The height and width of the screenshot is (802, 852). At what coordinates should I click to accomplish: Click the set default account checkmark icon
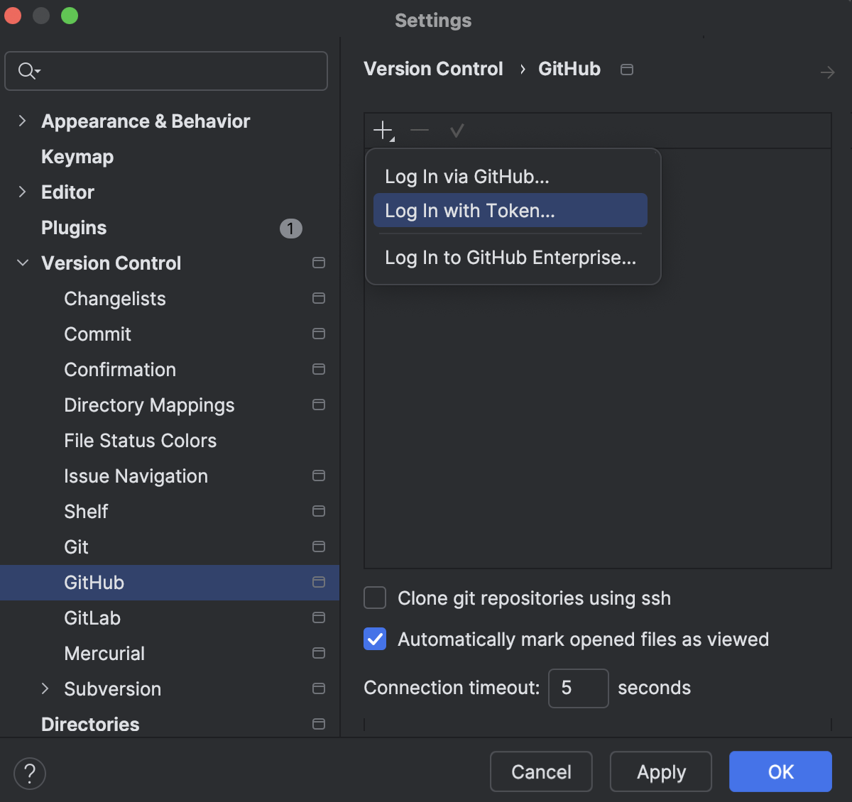click(x=457, y=131)
